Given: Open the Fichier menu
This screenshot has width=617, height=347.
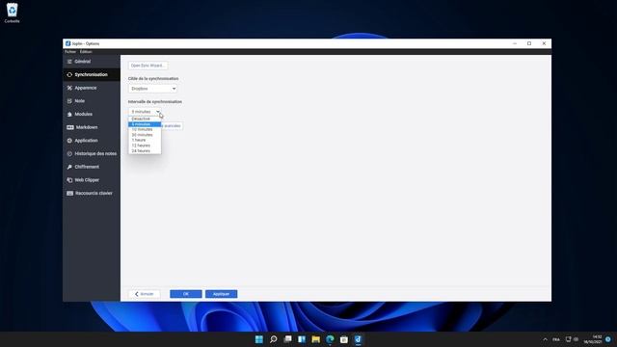Looking at the screenshot, I should pyautogui.click(x=70, y=51).
